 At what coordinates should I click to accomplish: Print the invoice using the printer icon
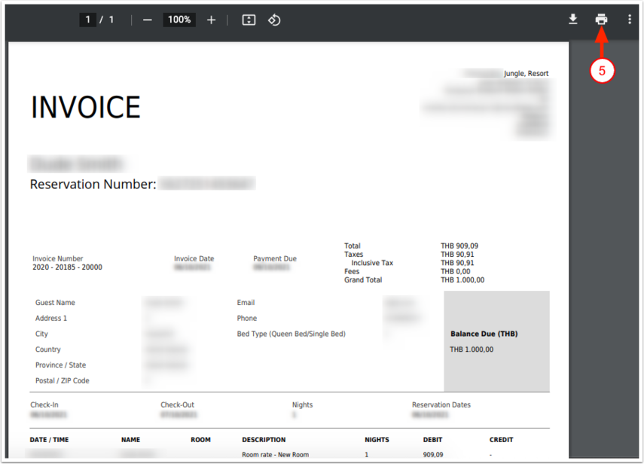click(601, 20)
